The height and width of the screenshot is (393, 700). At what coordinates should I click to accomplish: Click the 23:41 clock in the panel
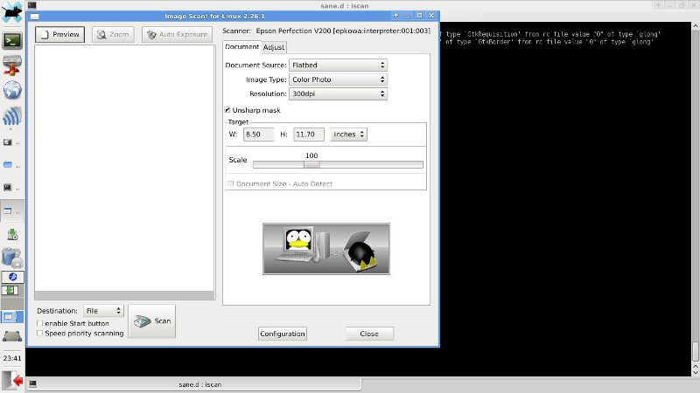point(12,358)
